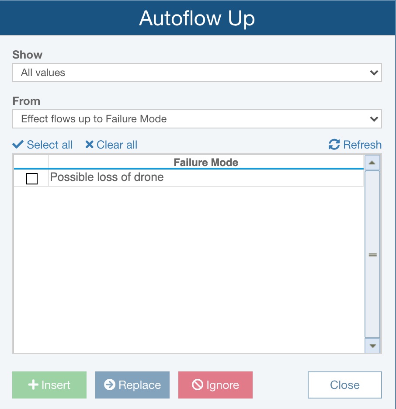396x409 pixels.
Task: Click the scrollbar down arrow
Action: pyautogui.click(x=372, y=346)
